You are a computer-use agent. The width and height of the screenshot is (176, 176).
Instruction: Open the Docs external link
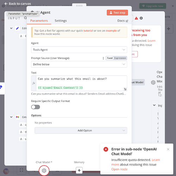(x=122, y=21)
